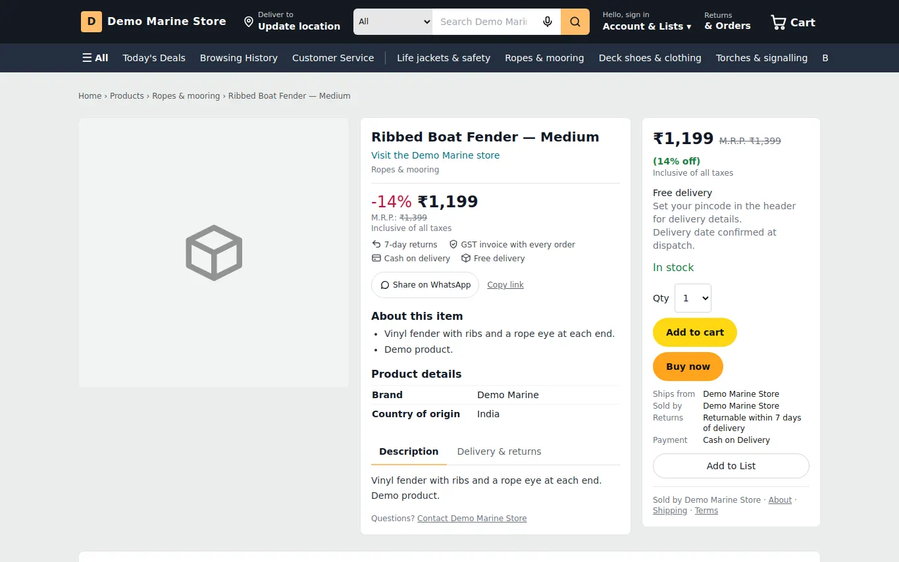The height and width of the screenshot is (562, 899).
Task: Click Ropes & mooring breadcrumb link
Action: click(186, 96)
